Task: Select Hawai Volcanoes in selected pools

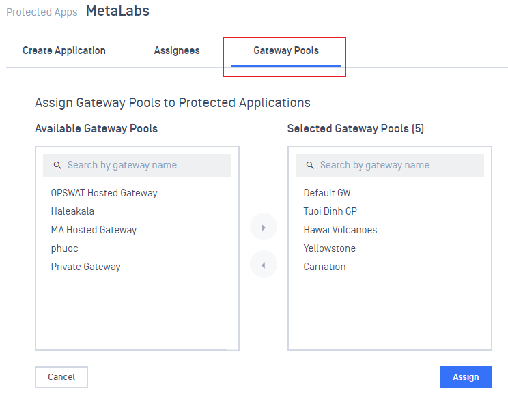Action: click(x=340, y=230)
